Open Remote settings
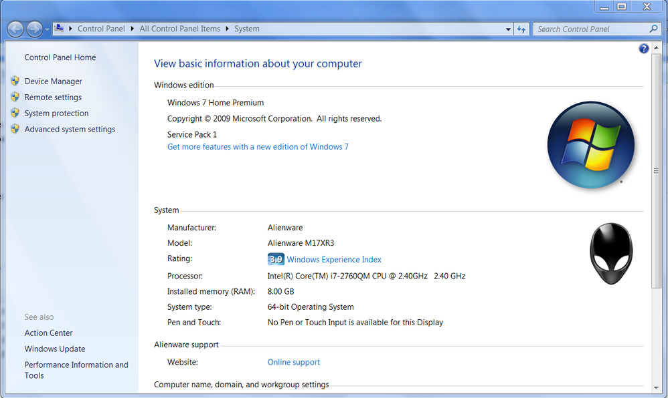The height and width of the screenshot is (398, 668). (x=53, y=97)
